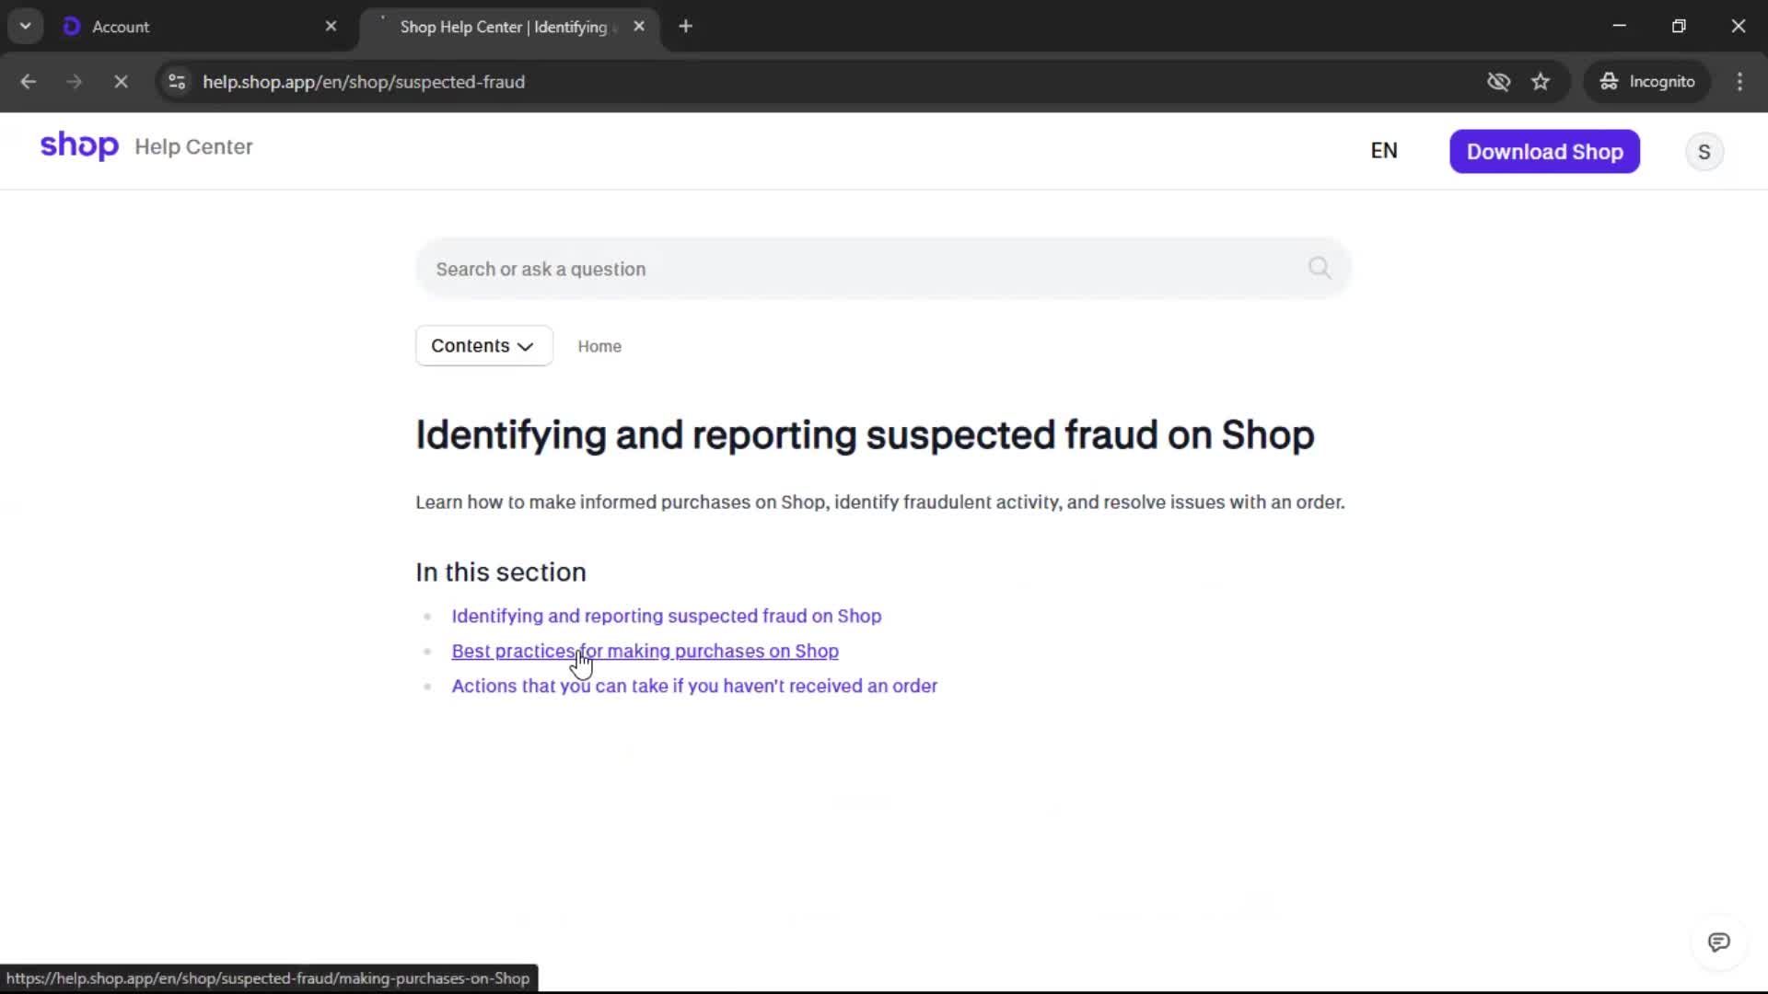Click the third-party cookies eye icon
The height and width of the screenshot is (994, 1768).
(1498, 82)
